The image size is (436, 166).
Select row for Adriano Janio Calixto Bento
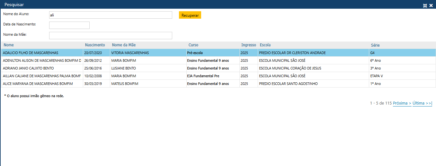click(28, 68)
